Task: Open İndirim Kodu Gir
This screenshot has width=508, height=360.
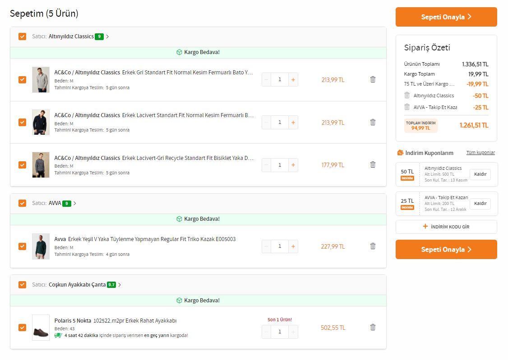Action: click(446, 227)
